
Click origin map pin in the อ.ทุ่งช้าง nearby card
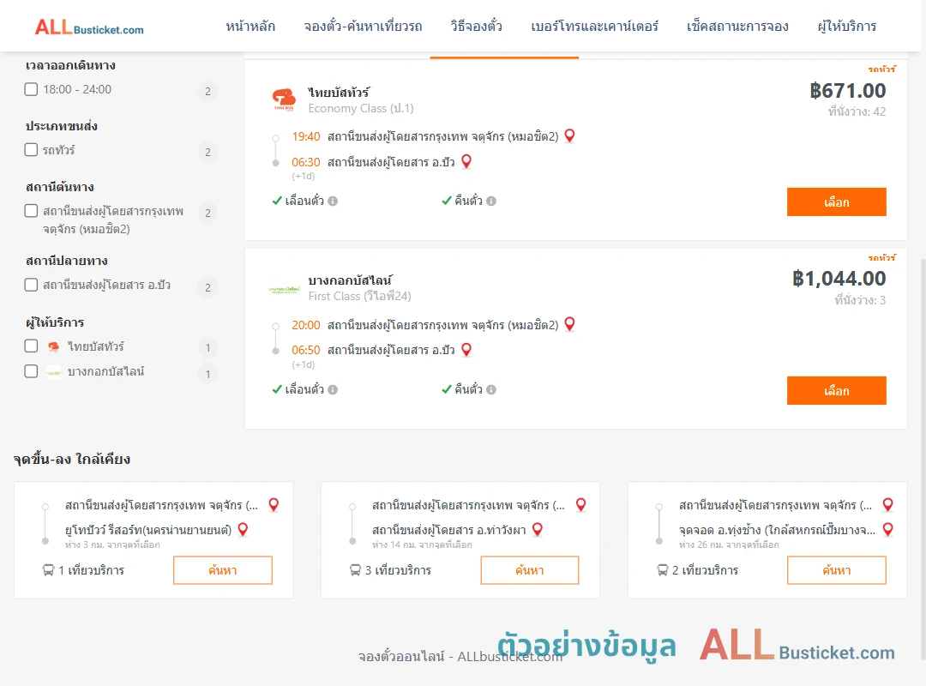pos(887,504)
